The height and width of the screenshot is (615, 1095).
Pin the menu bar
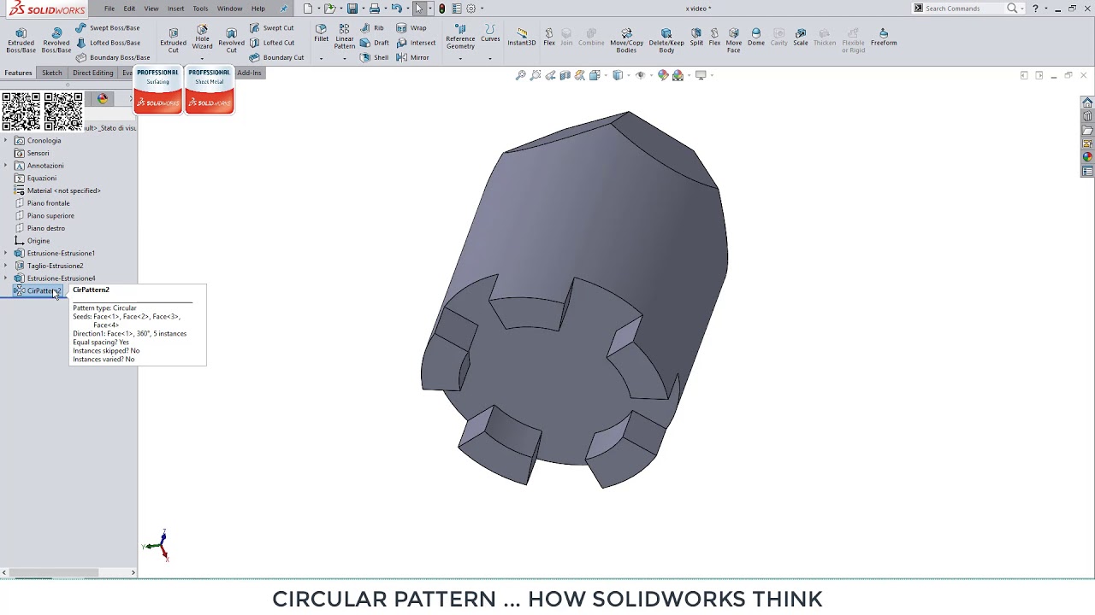tap(284, 9)
